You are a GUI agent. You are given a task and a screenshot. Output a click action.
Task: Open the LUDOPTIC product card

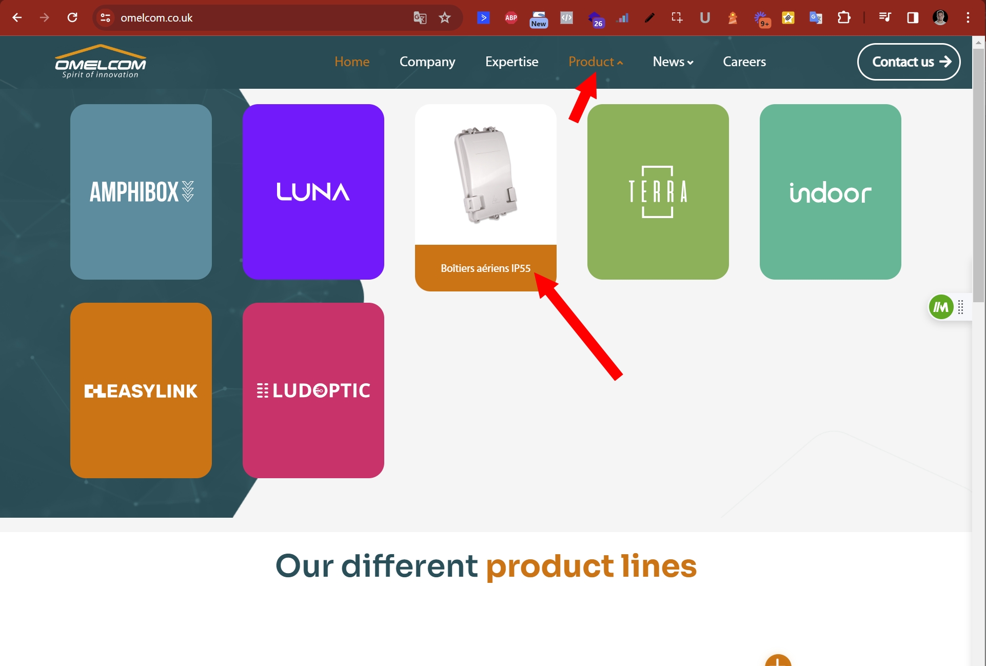tap(313, 390)
